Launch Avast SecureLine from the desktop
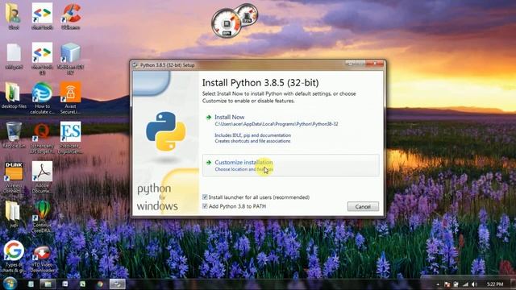Image resolution: width=516 pixels, height=290 pixels. (x=70, y=97)
